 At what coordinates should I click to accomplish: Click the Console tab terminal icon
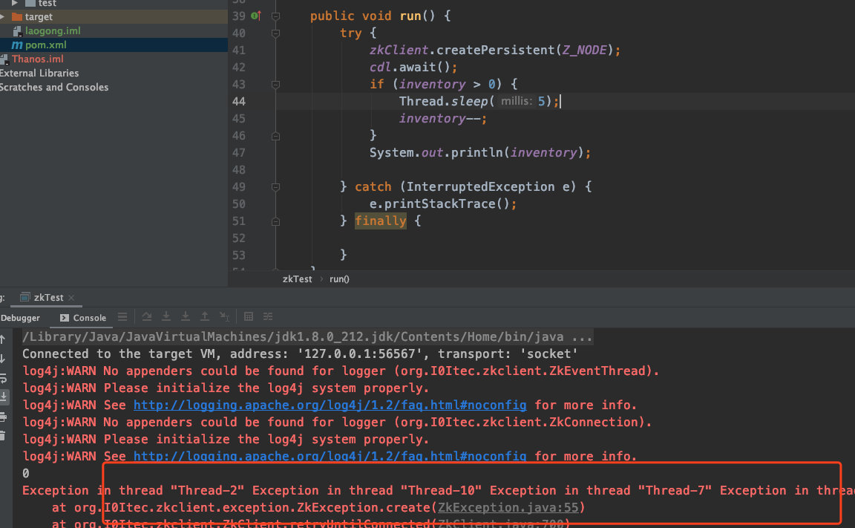tap(65, 317)
